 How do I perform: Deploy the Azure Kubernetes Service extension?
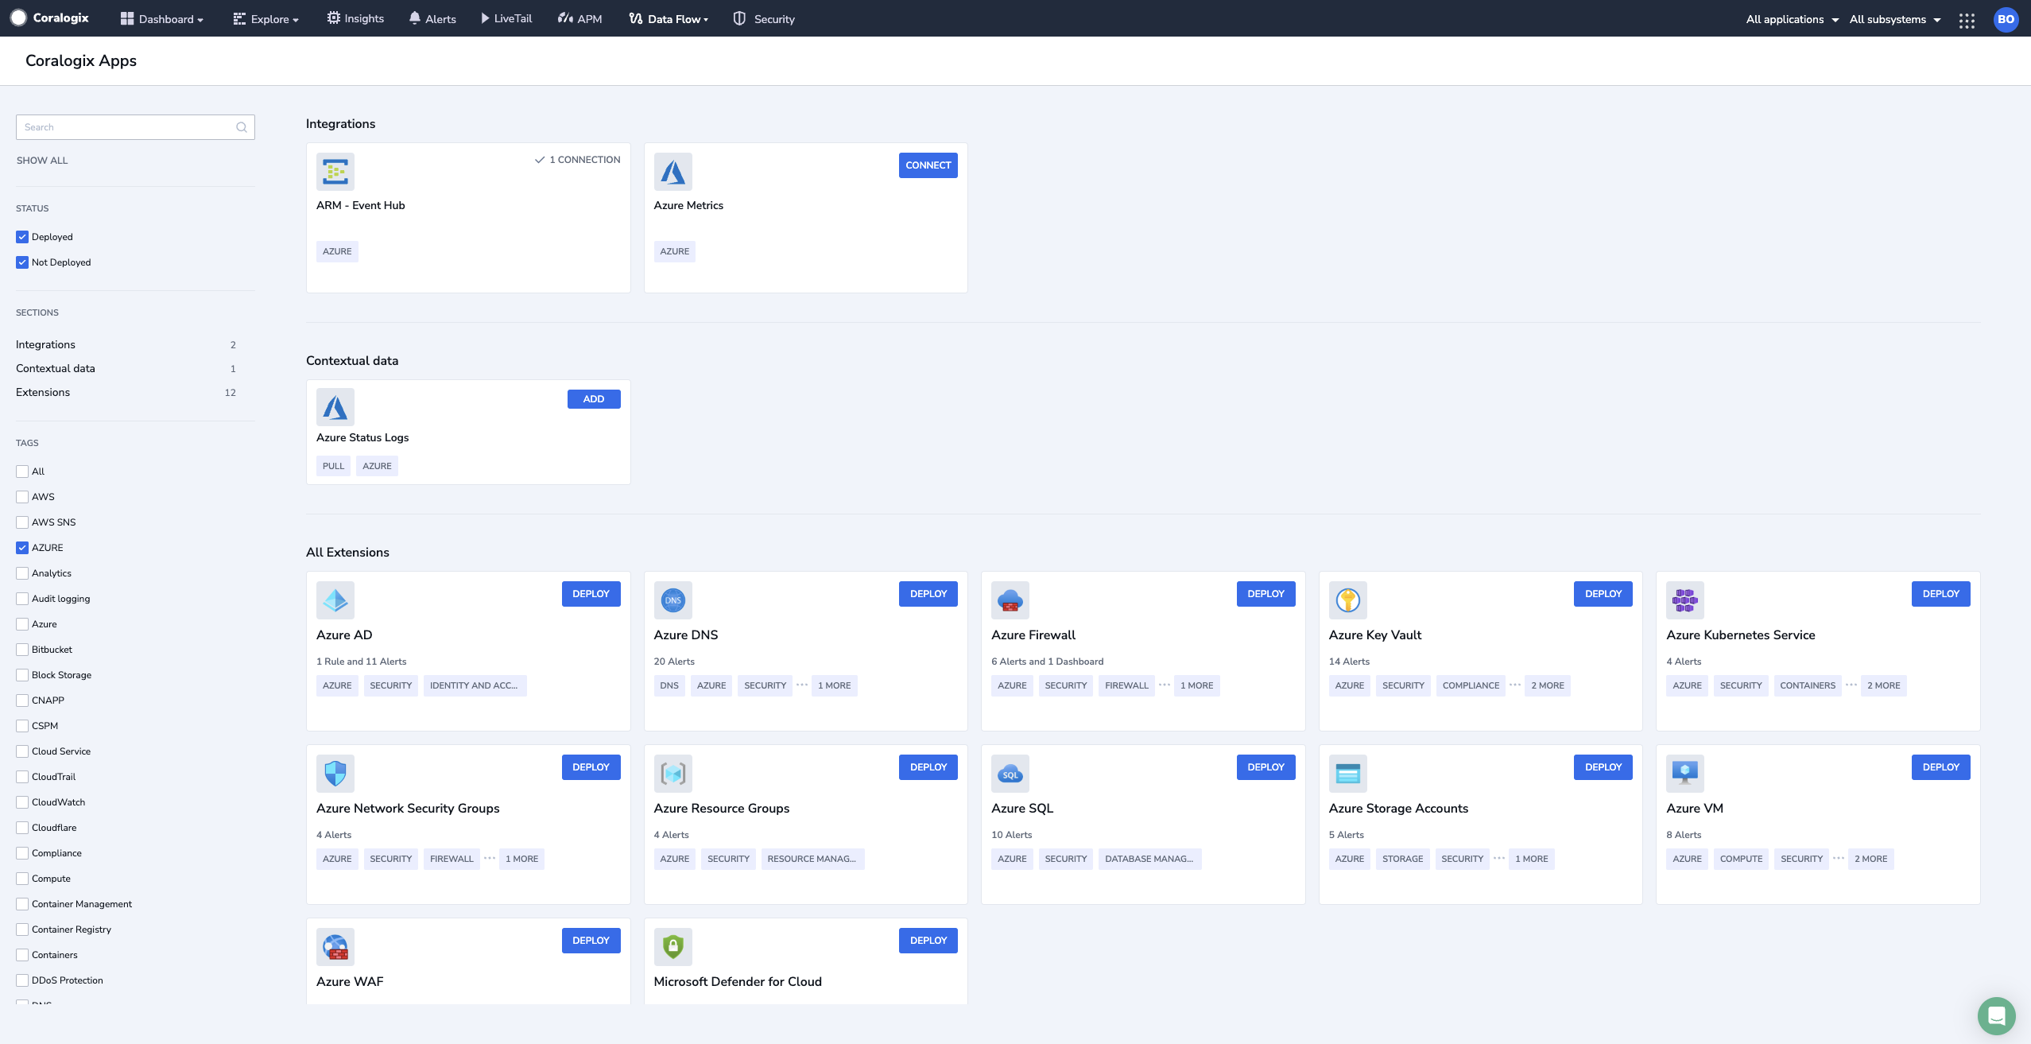(1940, 594)
